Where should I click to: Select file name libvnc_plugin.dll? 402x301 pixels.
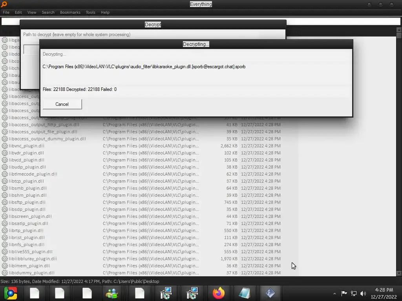26,146
